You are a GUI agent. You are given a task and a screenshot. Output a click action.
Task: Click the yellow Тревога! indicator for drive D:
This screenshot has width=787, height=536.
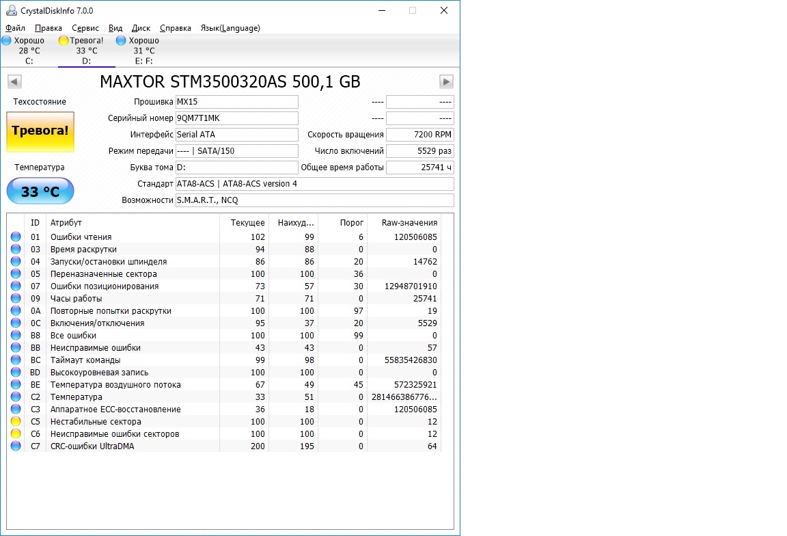coord(64,41)
